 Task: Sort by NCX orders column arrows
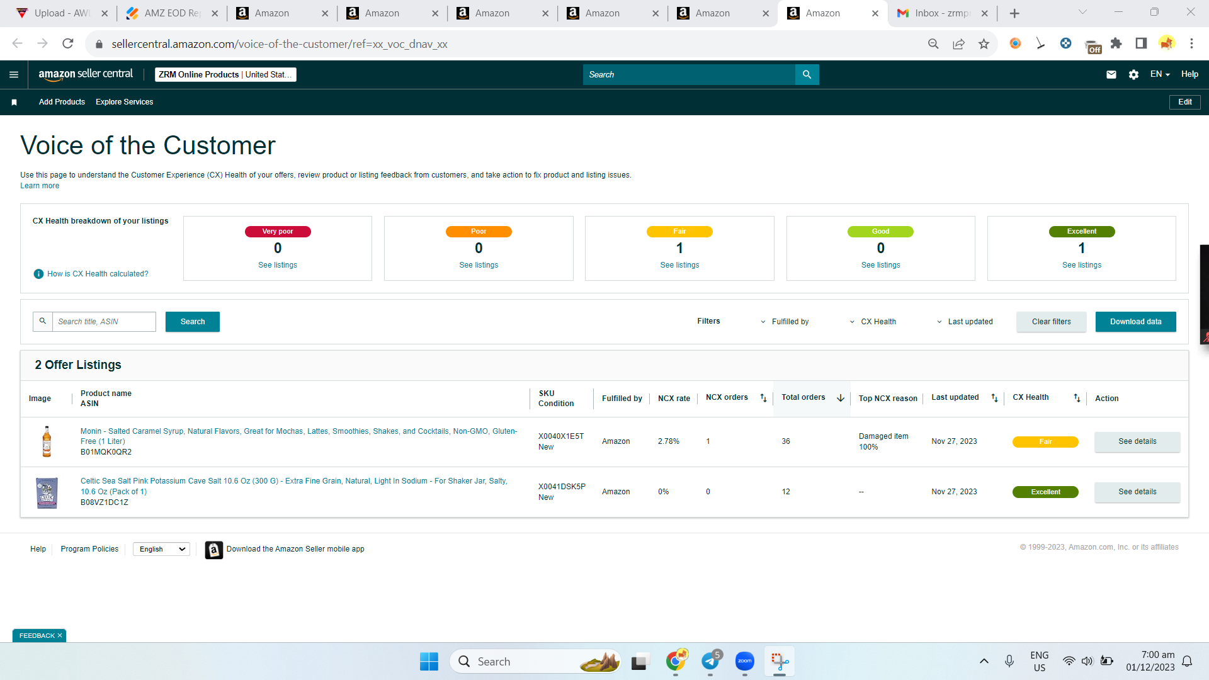(x=763, y=398)
